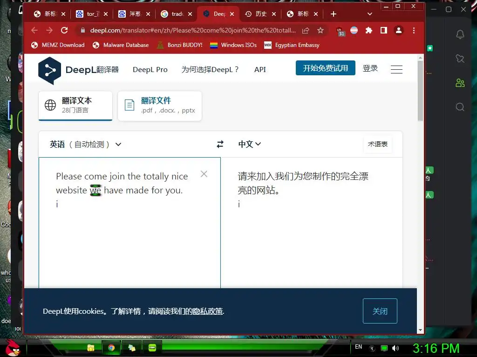Image resolution: width=477 pixels, height=357 pixels.
Task: Click the browser forward arrow
Action: (x=49, y=30)
